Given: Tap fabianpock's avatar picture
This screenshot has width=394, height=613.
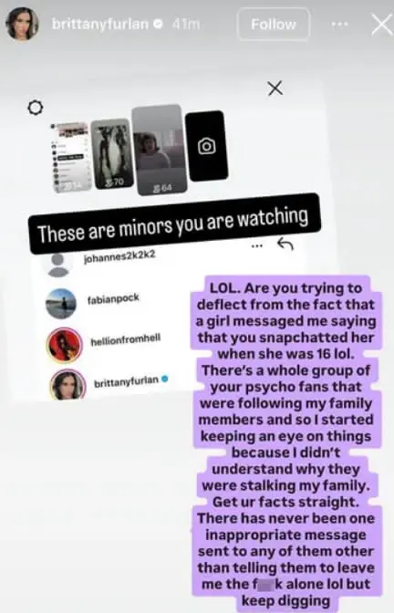Looking at the screenshot, I should (x=60, y=304).
